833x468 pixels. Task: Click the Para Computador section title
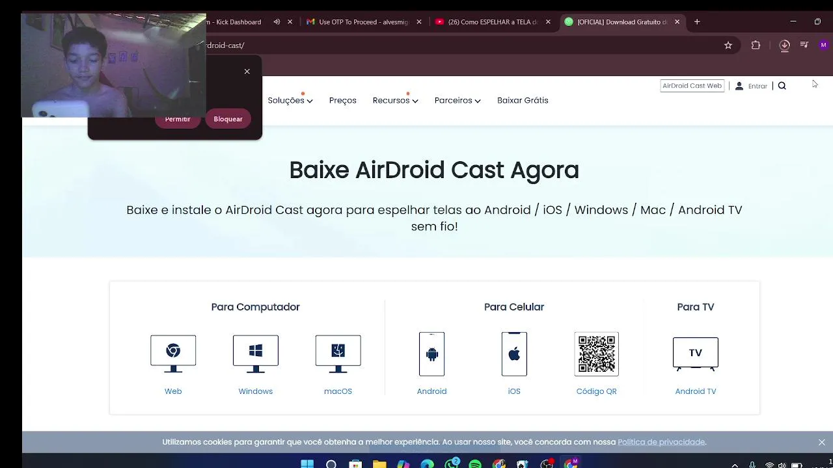pyautogui.click(x=256, y=307)
